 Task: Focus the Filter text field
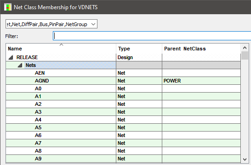point(152,36)
